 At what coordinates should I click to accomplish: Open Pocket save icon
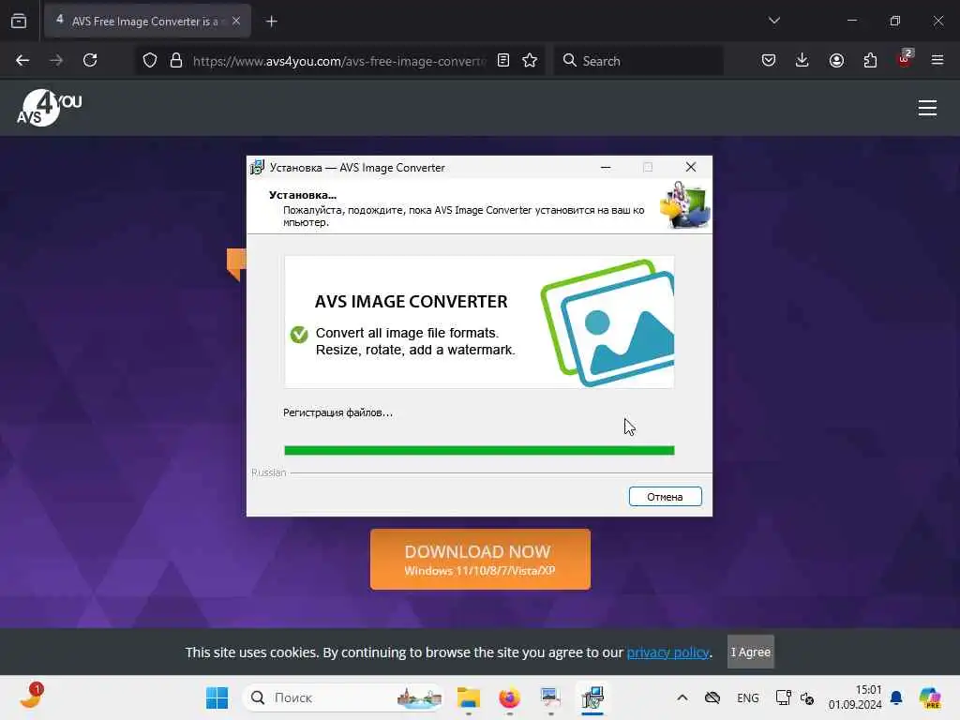[769, 60]
